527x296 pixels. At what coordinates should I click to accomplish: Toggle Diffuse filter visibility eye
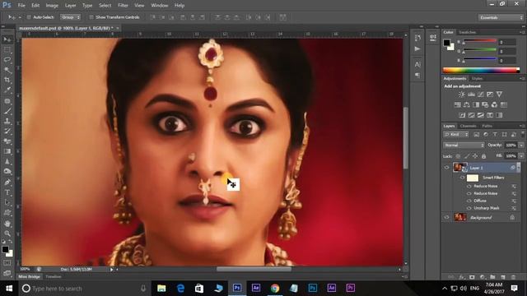469,201
